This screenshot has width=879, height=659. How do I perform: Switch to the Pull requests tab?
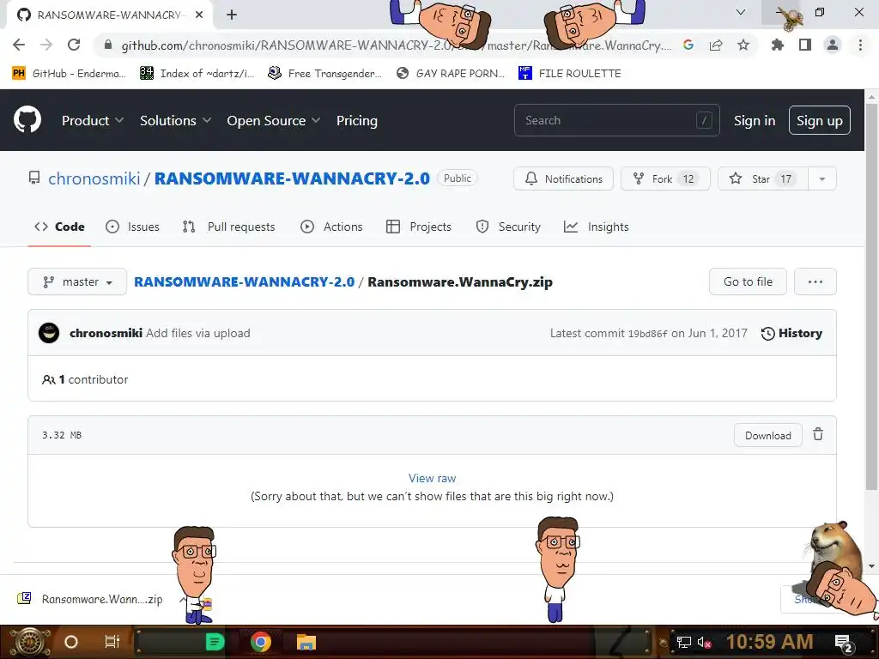pos(228,227)
